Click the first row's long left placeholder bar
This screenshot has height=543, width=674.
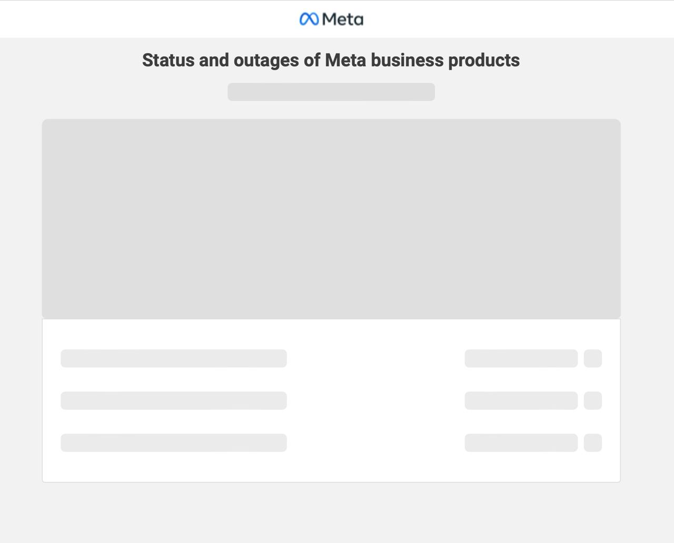[173, 358]
